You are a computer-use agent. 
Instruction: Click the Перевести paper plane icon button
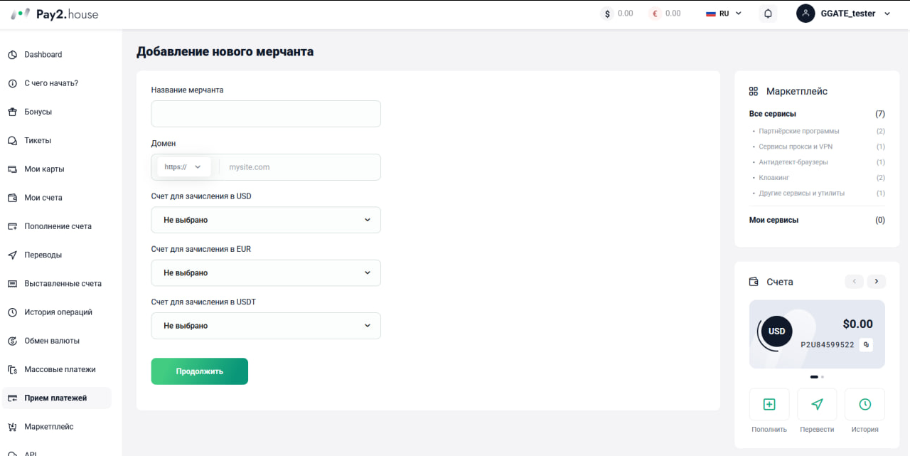(x=817, y=404)
